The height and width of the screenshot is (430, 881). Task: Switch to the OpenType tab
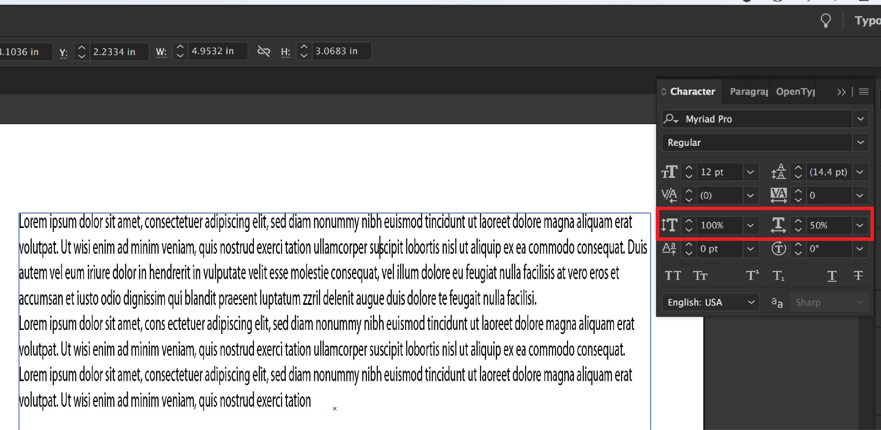[x=795, y=92]
